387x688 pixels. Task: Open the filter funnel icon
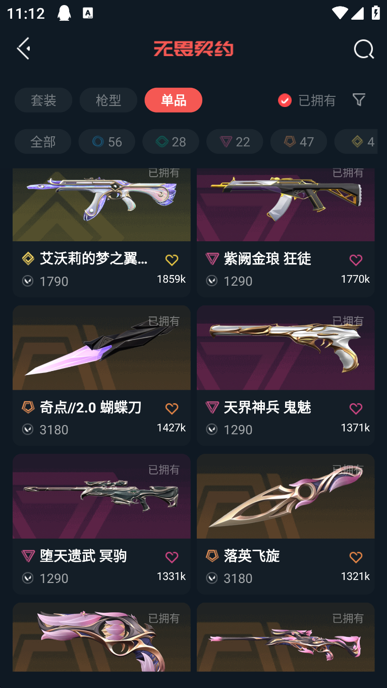[x=359, y=99]
